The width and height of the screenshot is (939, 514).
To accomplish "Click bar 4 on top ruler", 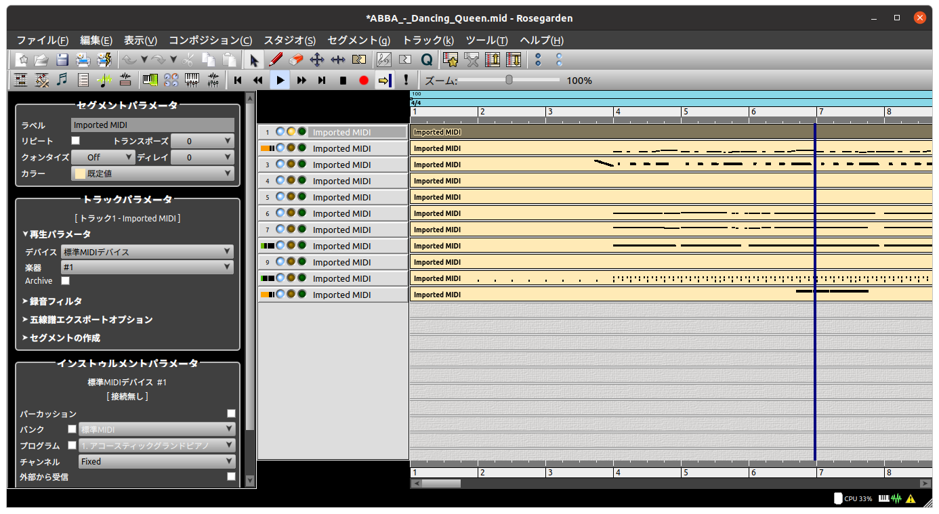I will 617,112.
